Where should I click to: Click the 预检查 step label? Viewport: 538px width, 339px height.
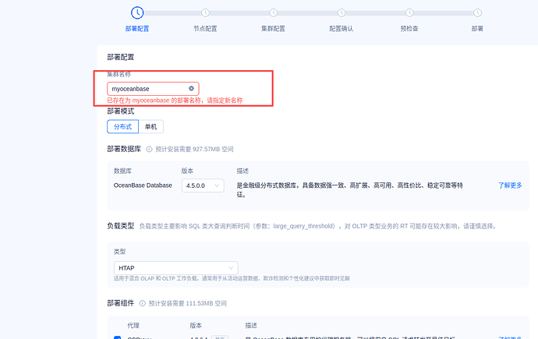[x=409, y=29]
